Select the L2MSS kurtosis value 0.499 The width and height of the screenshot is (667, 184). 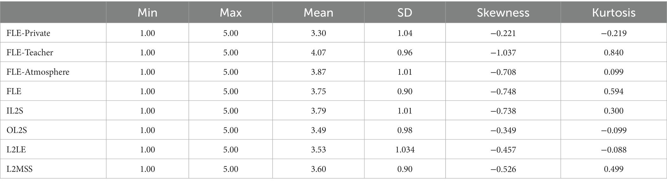pos(614,169)
